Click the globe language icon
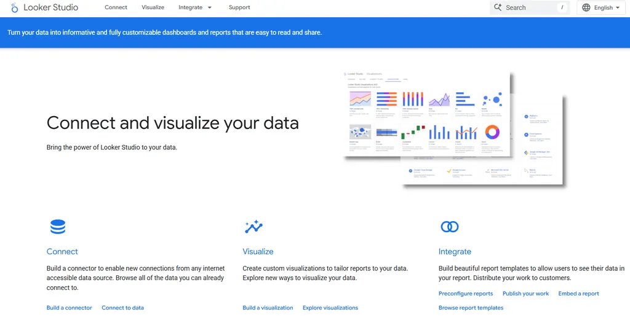Screen dimensions: 630x328 click(586, 7)
